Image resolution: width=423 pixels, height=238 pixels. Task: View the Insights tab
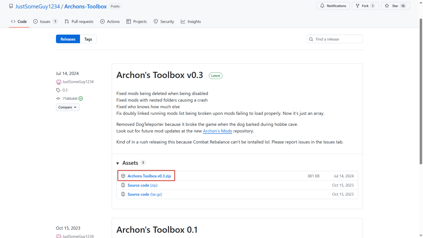(x=191, y=21)
